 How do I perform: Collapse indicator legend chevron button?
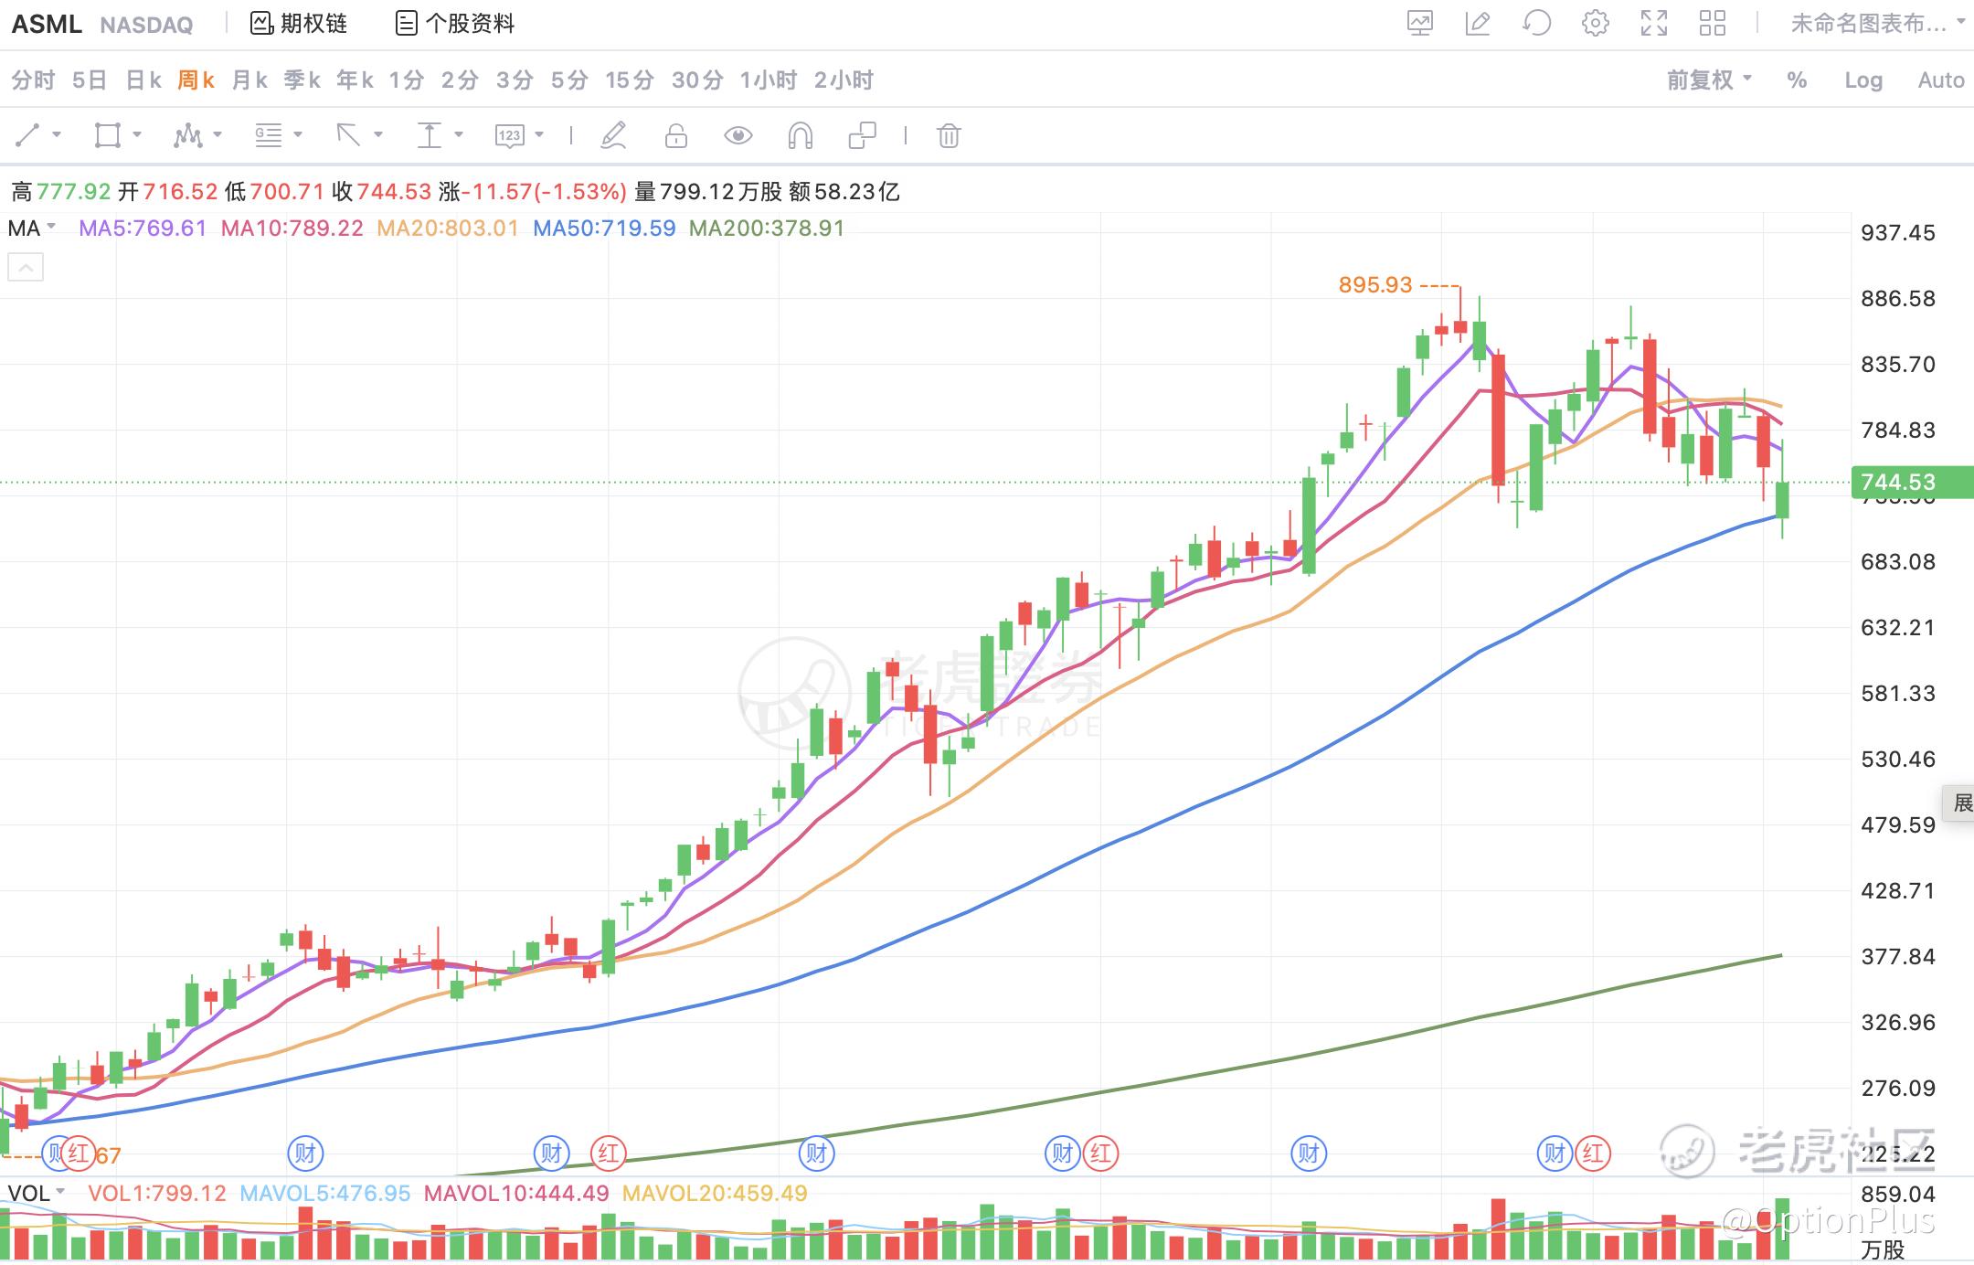pos(26,267)
